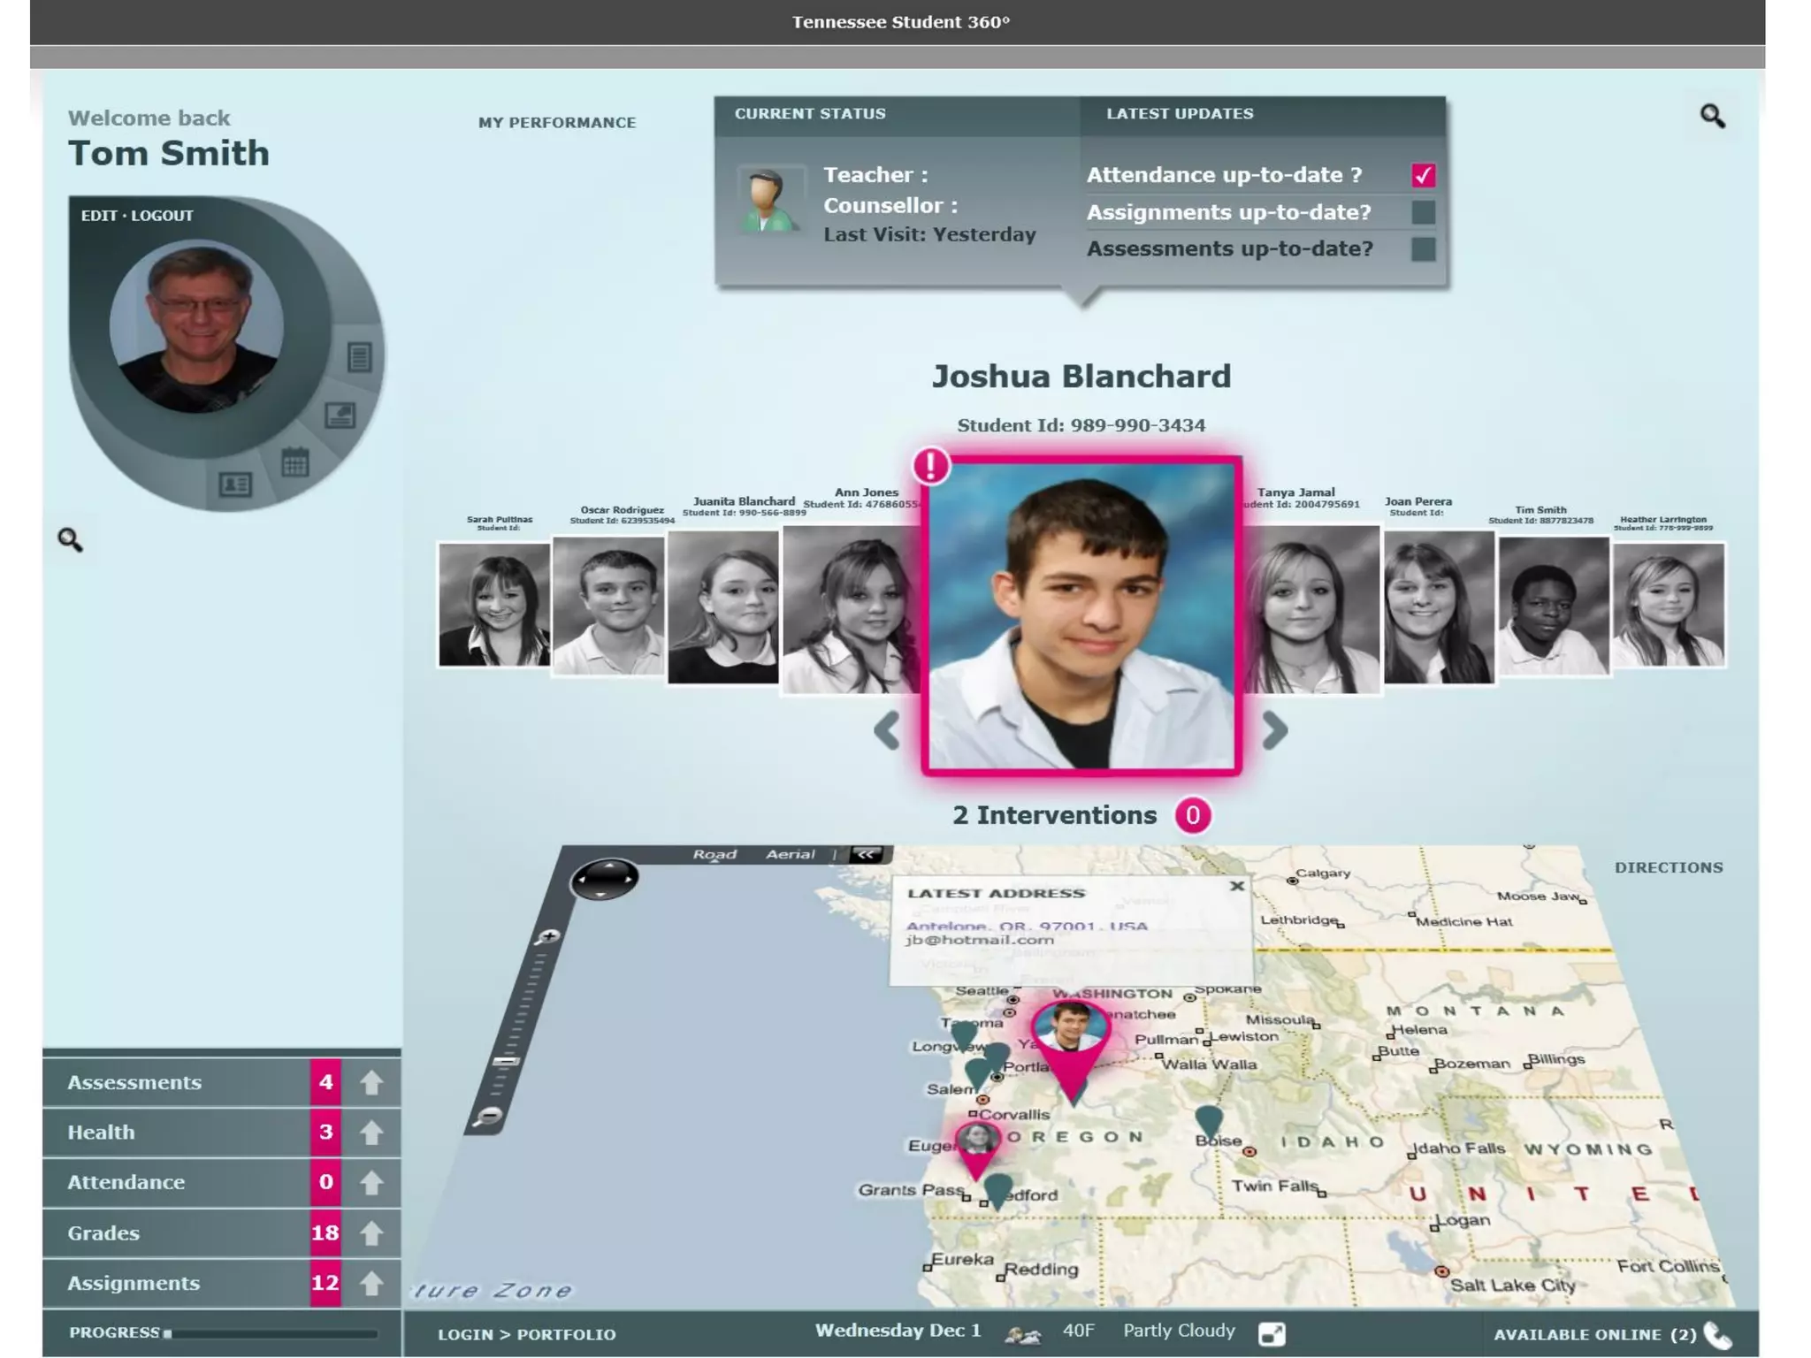This screenshot has width=1811, height=1358.
Task: Click the document list icon on profile wheel
Action: click(x=359, y=357)
